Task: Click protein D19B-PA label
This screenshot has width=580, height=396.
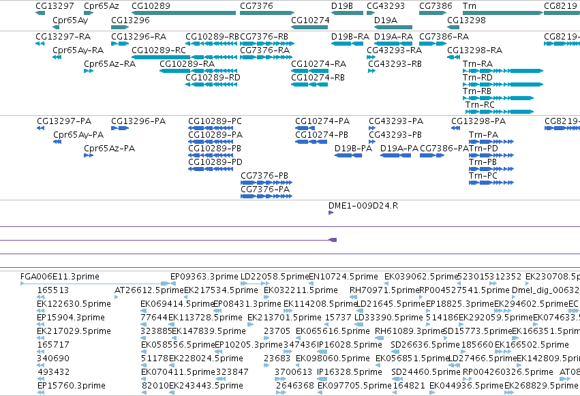Action: pyautogui.click(x=353, y=149)
